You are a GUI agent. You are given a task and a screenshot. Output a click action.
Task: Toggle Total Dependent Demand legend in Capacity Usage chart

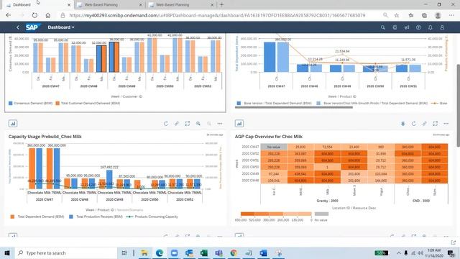point(37,217)
